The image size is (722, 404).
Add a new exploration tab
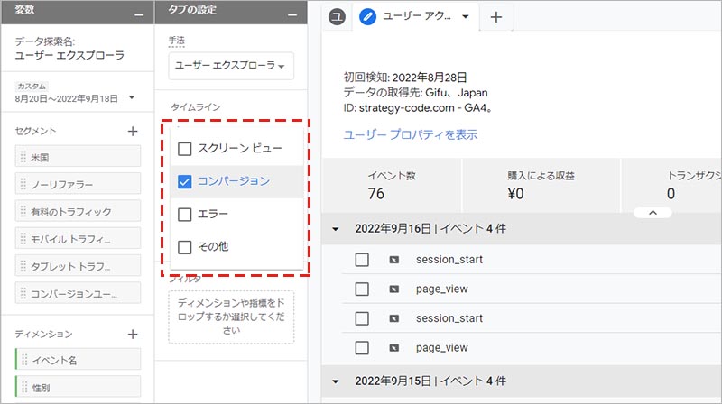click(495, 16)
